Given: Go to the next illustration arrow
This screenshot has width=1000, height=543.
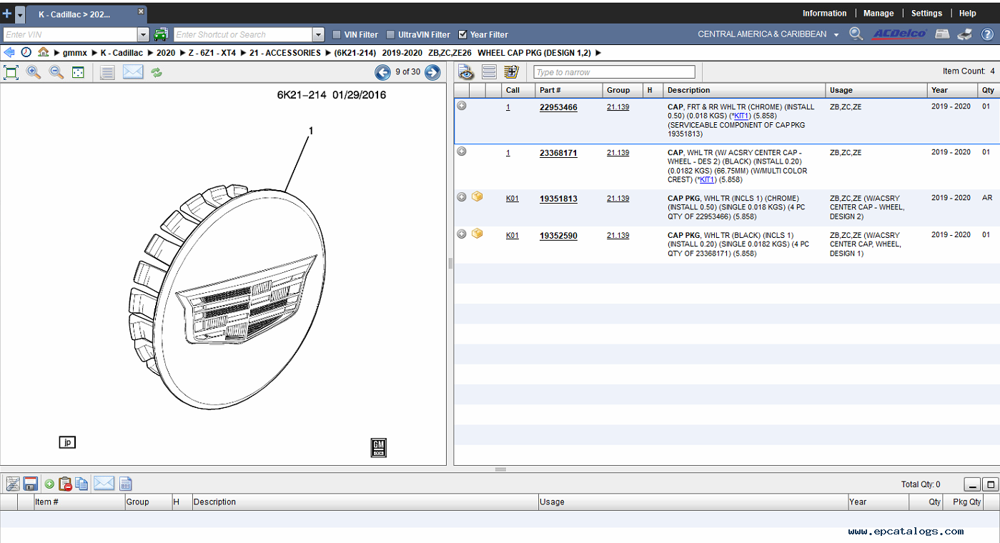Looking at the screenshot, I should click(x=432, y=72).
